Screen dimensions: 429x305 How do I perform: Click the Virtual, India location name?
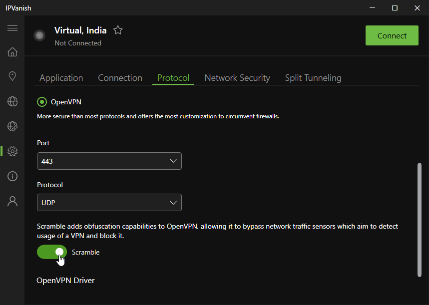(x=80, y=30)
